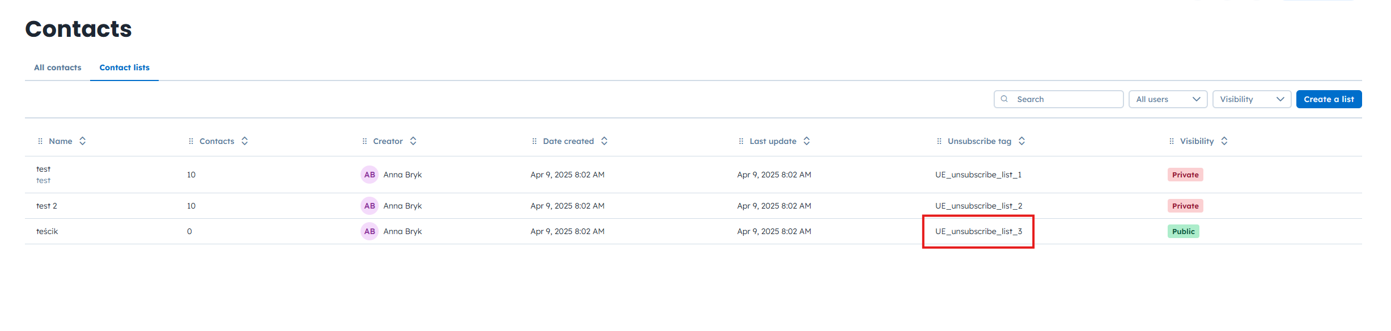Sort by Creator column arrows

[413, 141]
